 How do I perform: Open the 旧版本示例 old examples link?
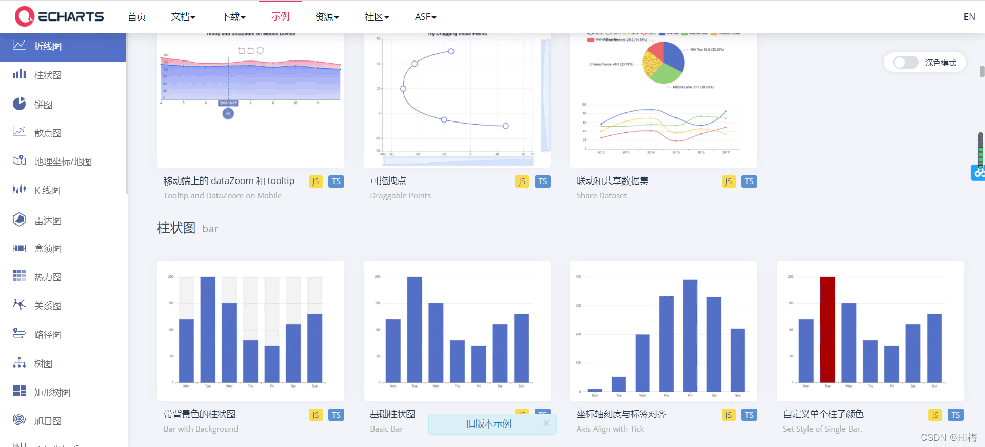pyautogui.click(x=488, y=424)
